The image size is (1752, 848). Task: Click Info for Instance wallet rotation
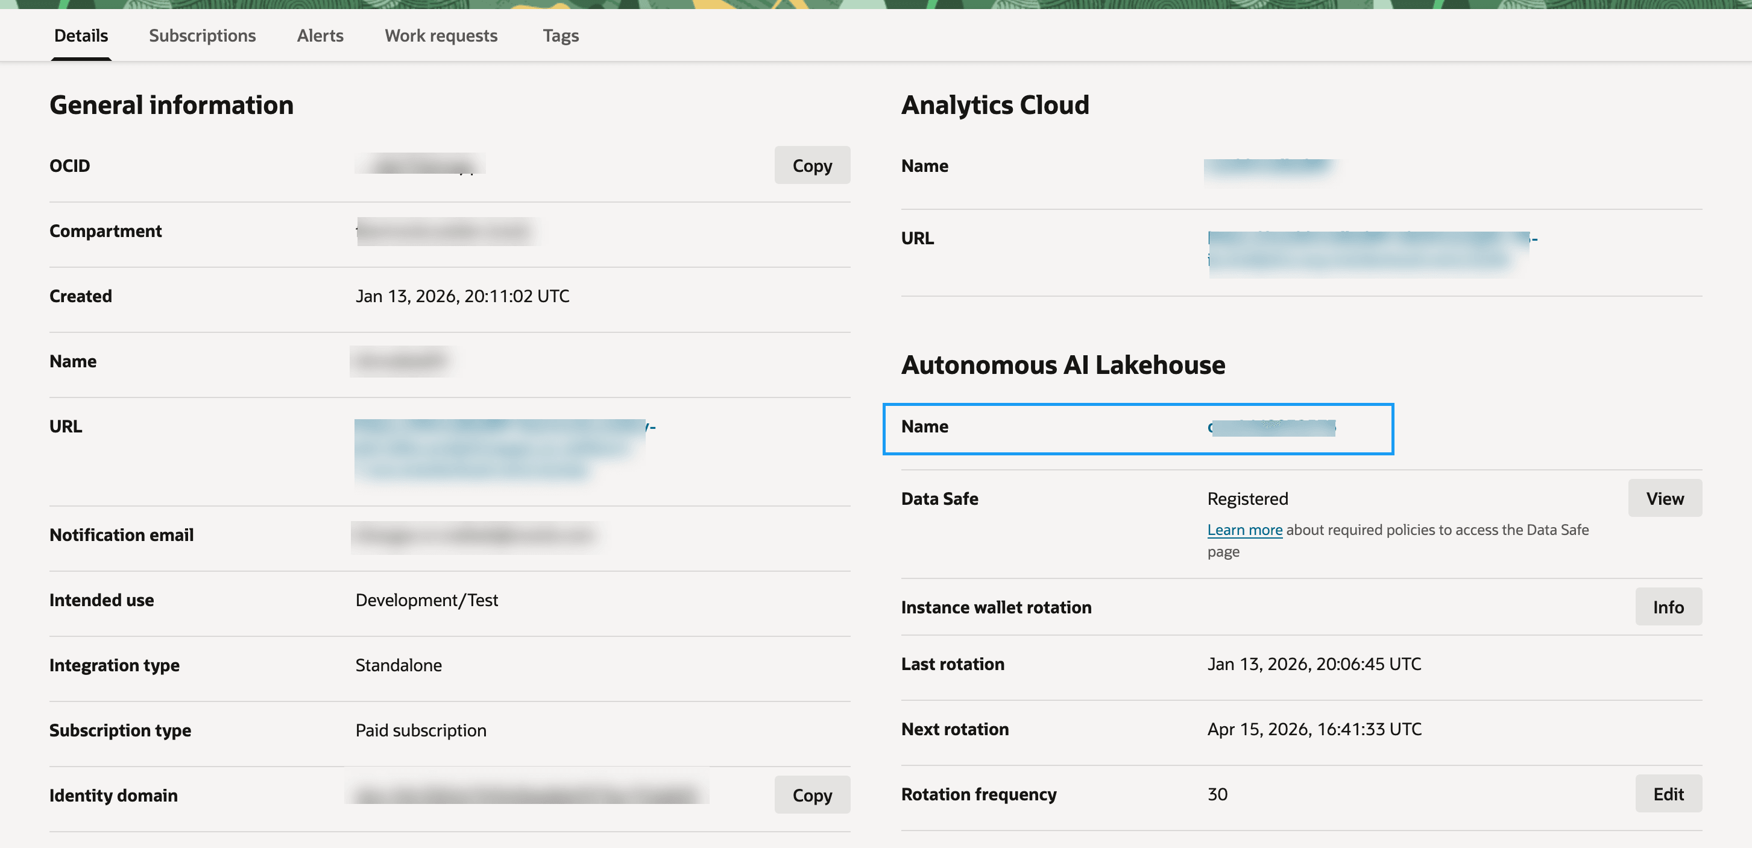[x=1668, y=606]
